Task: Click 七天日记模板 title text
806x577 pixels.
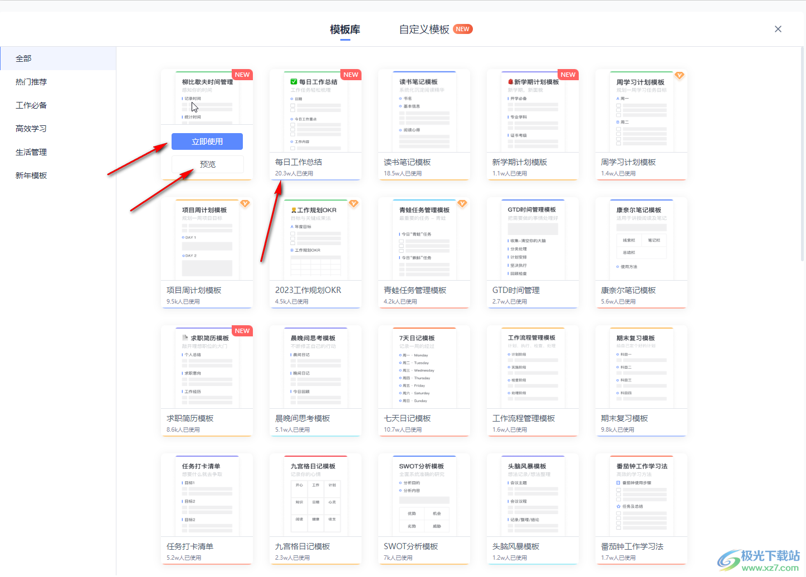Action: pos(407,418)
